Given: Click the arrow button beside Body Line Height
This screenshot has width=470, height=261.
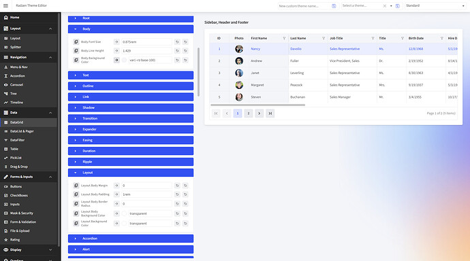Looking at the screenshot, I should click(116, 51).
